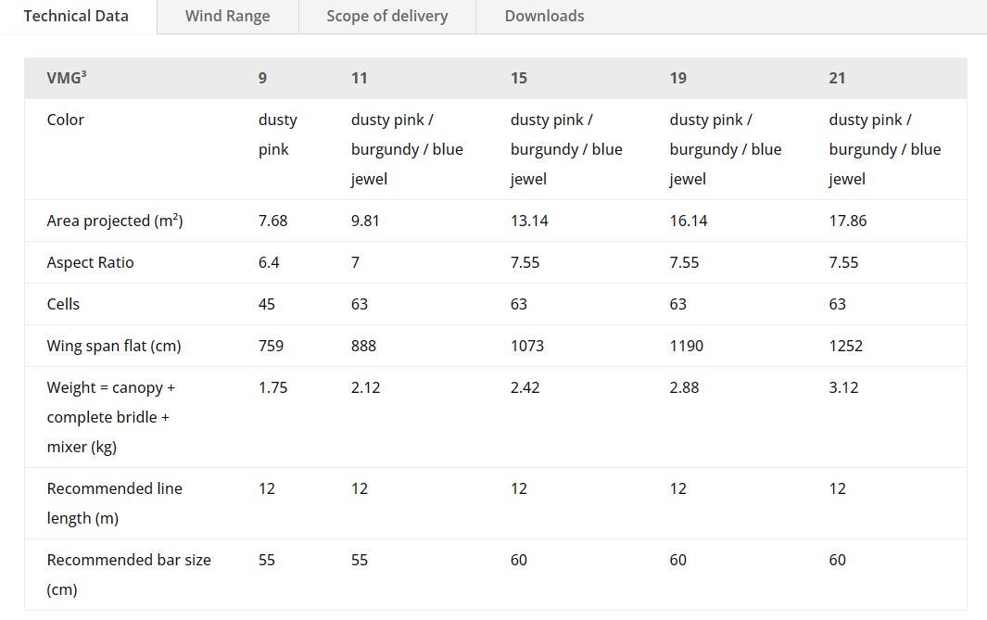Click the size 15 column header
Viewport: 987px width, 620px height.
[519, 78]
